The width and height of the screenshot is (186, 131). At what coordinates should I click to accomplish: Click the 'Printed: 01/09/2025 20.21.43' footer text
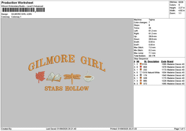pyautogui.click(x=123, y=129)
